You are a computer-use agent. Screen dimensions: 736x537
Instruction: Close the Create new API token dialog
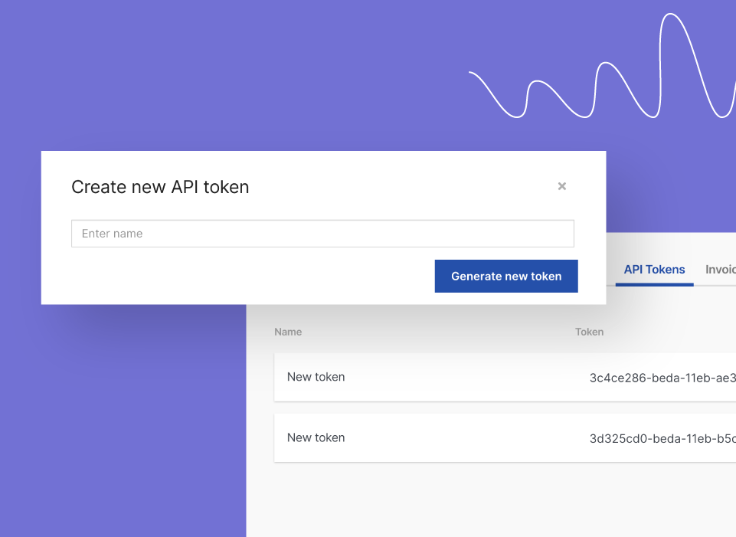pos(562,186)
